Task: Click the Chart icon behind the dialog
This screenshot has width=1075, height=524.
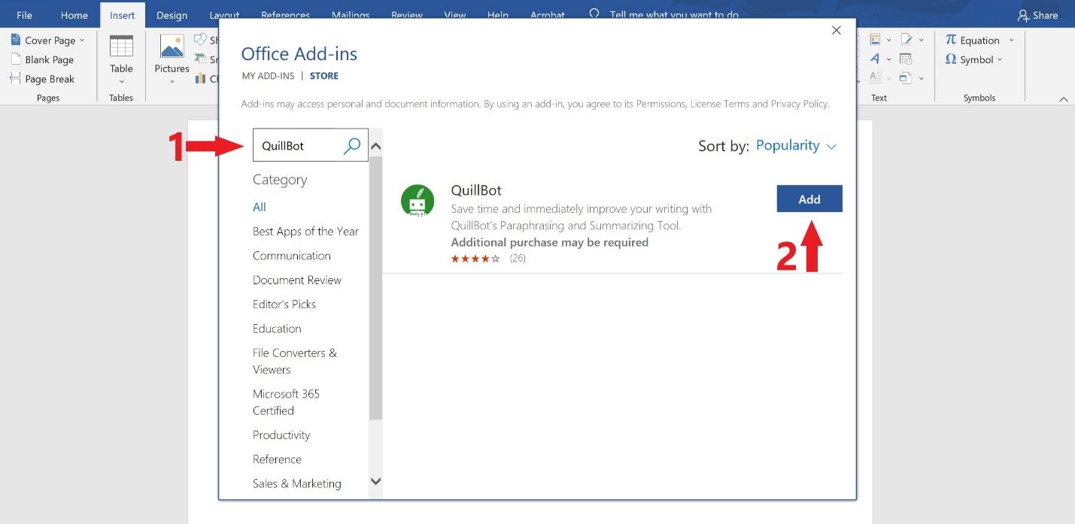Action: [200, 78]
